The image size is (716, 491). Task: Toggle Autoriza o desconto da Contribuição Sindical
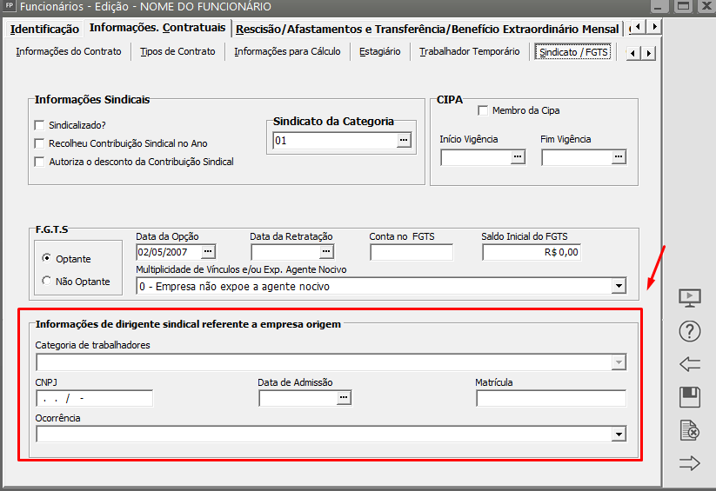pos(40,162)
